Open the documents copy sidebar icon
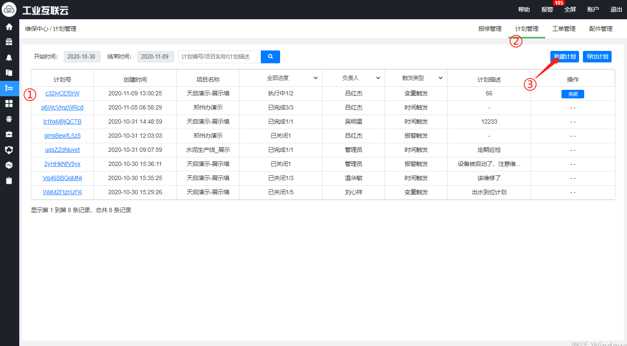627x346 pixels. (x=9, y=73)
